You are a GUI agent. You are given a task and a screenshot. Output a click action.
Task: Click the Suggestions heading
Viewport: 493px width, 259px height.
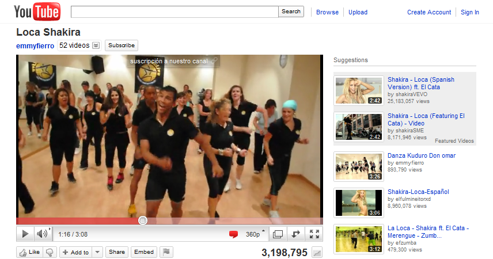(351, 60)
